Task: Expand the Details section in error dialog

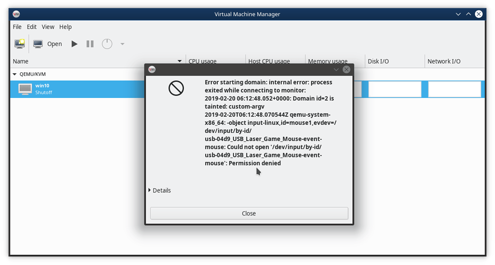Action: (160, 190)
